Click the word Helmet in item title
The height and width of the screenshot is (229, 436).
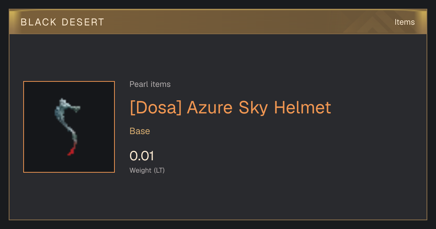pos(303,107)
